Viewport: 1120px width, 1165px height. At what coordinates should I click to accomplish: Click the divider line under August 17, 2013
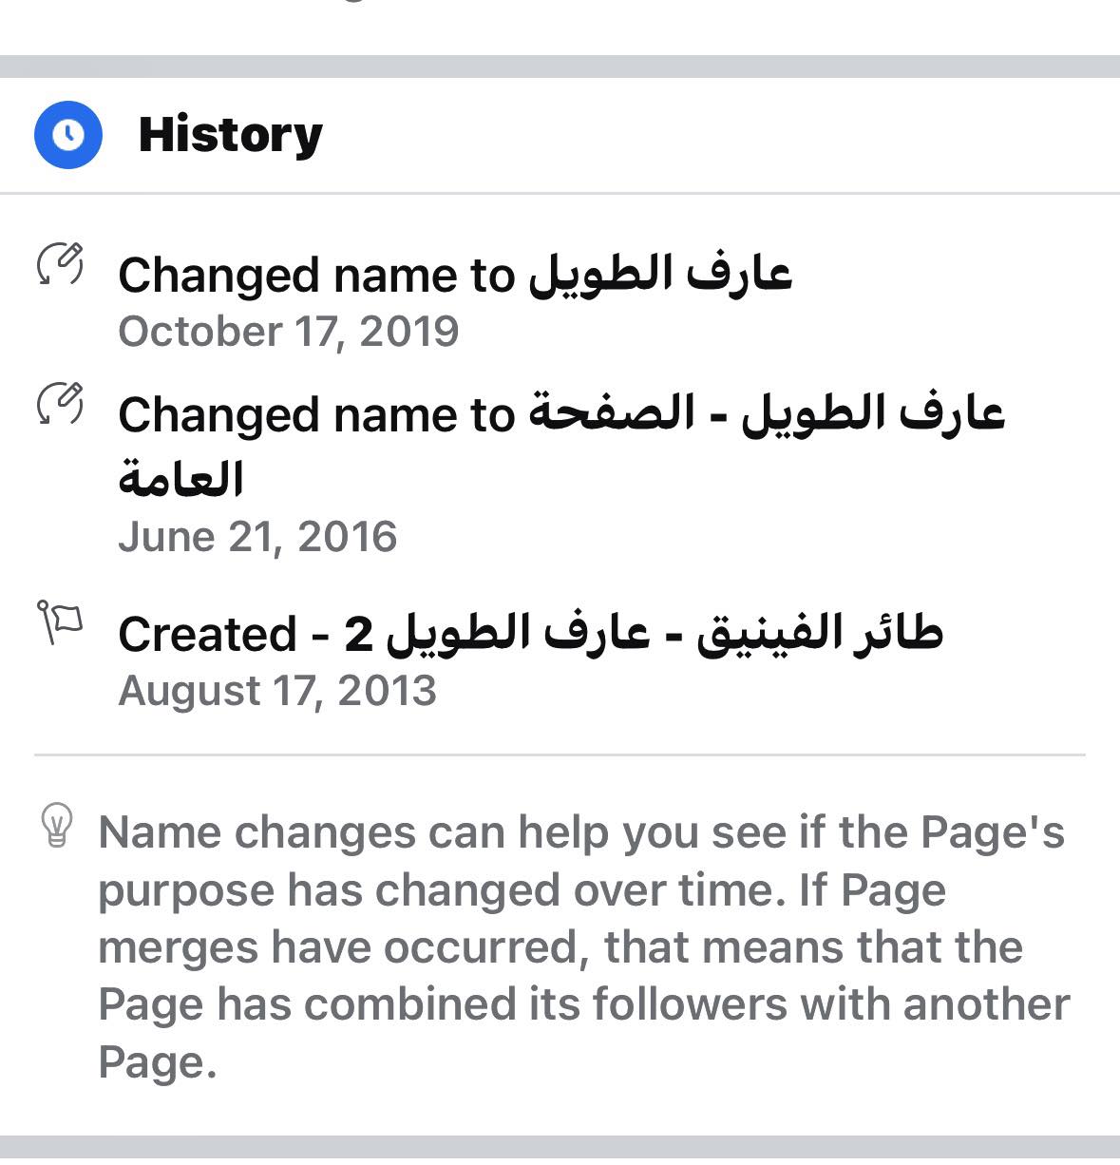tap(560, 755)
